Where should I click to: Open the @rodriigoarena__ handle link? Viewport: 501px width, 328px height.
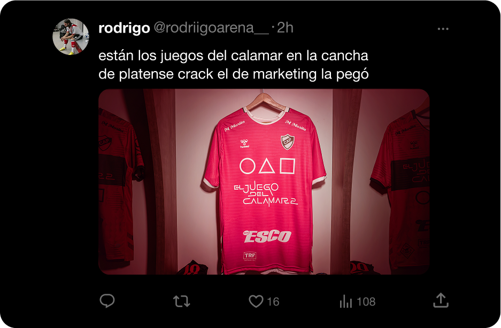tap(211, 28)
